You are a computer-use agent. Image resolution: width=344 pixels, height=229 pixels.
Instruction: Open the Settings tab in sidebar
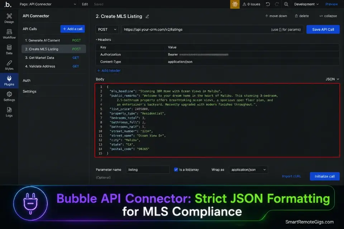9,96
